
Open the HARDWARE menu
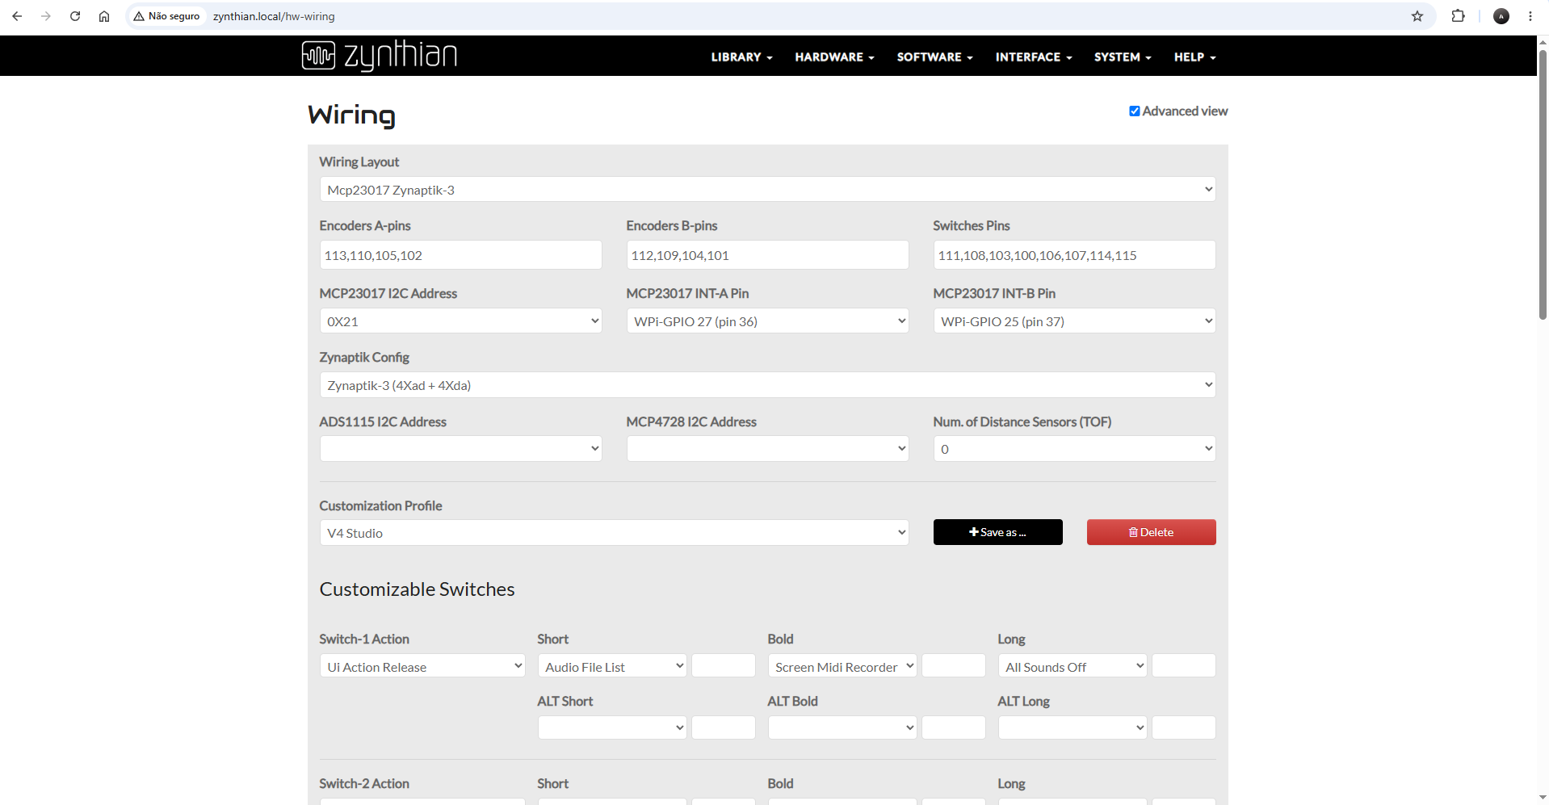point(834,57)
